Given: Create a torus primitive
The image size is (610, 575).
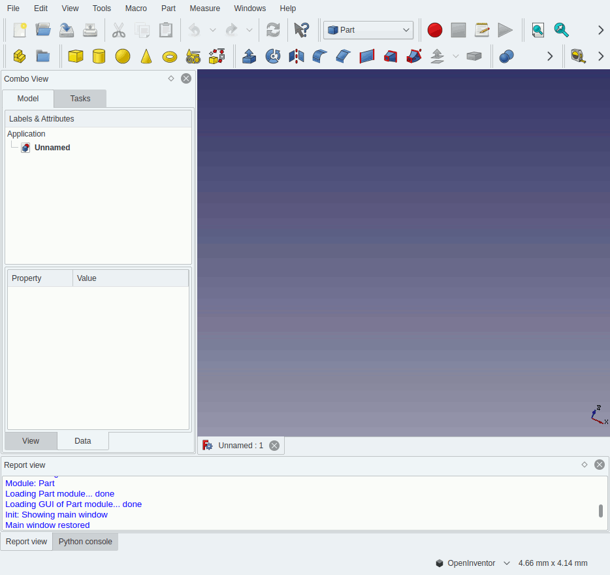Looking at the screenshot, I should 170,56.
